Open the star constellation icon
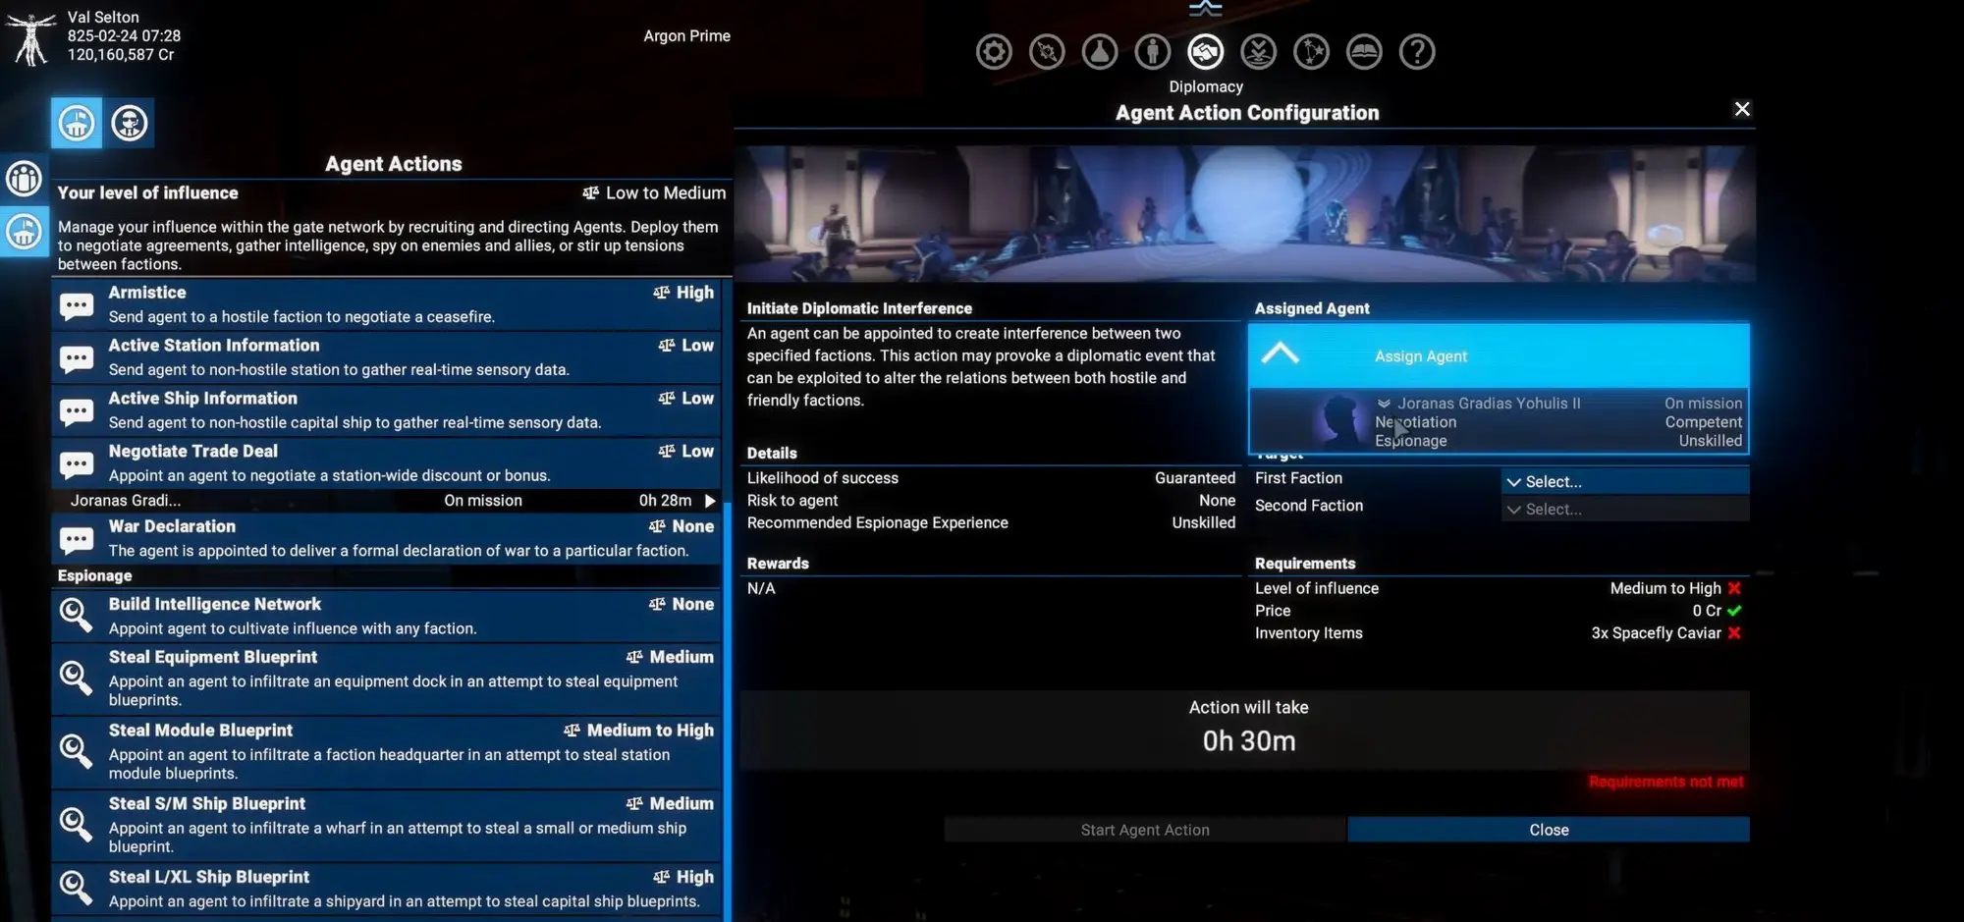Screen dimensions: 1964x922 1311,51
